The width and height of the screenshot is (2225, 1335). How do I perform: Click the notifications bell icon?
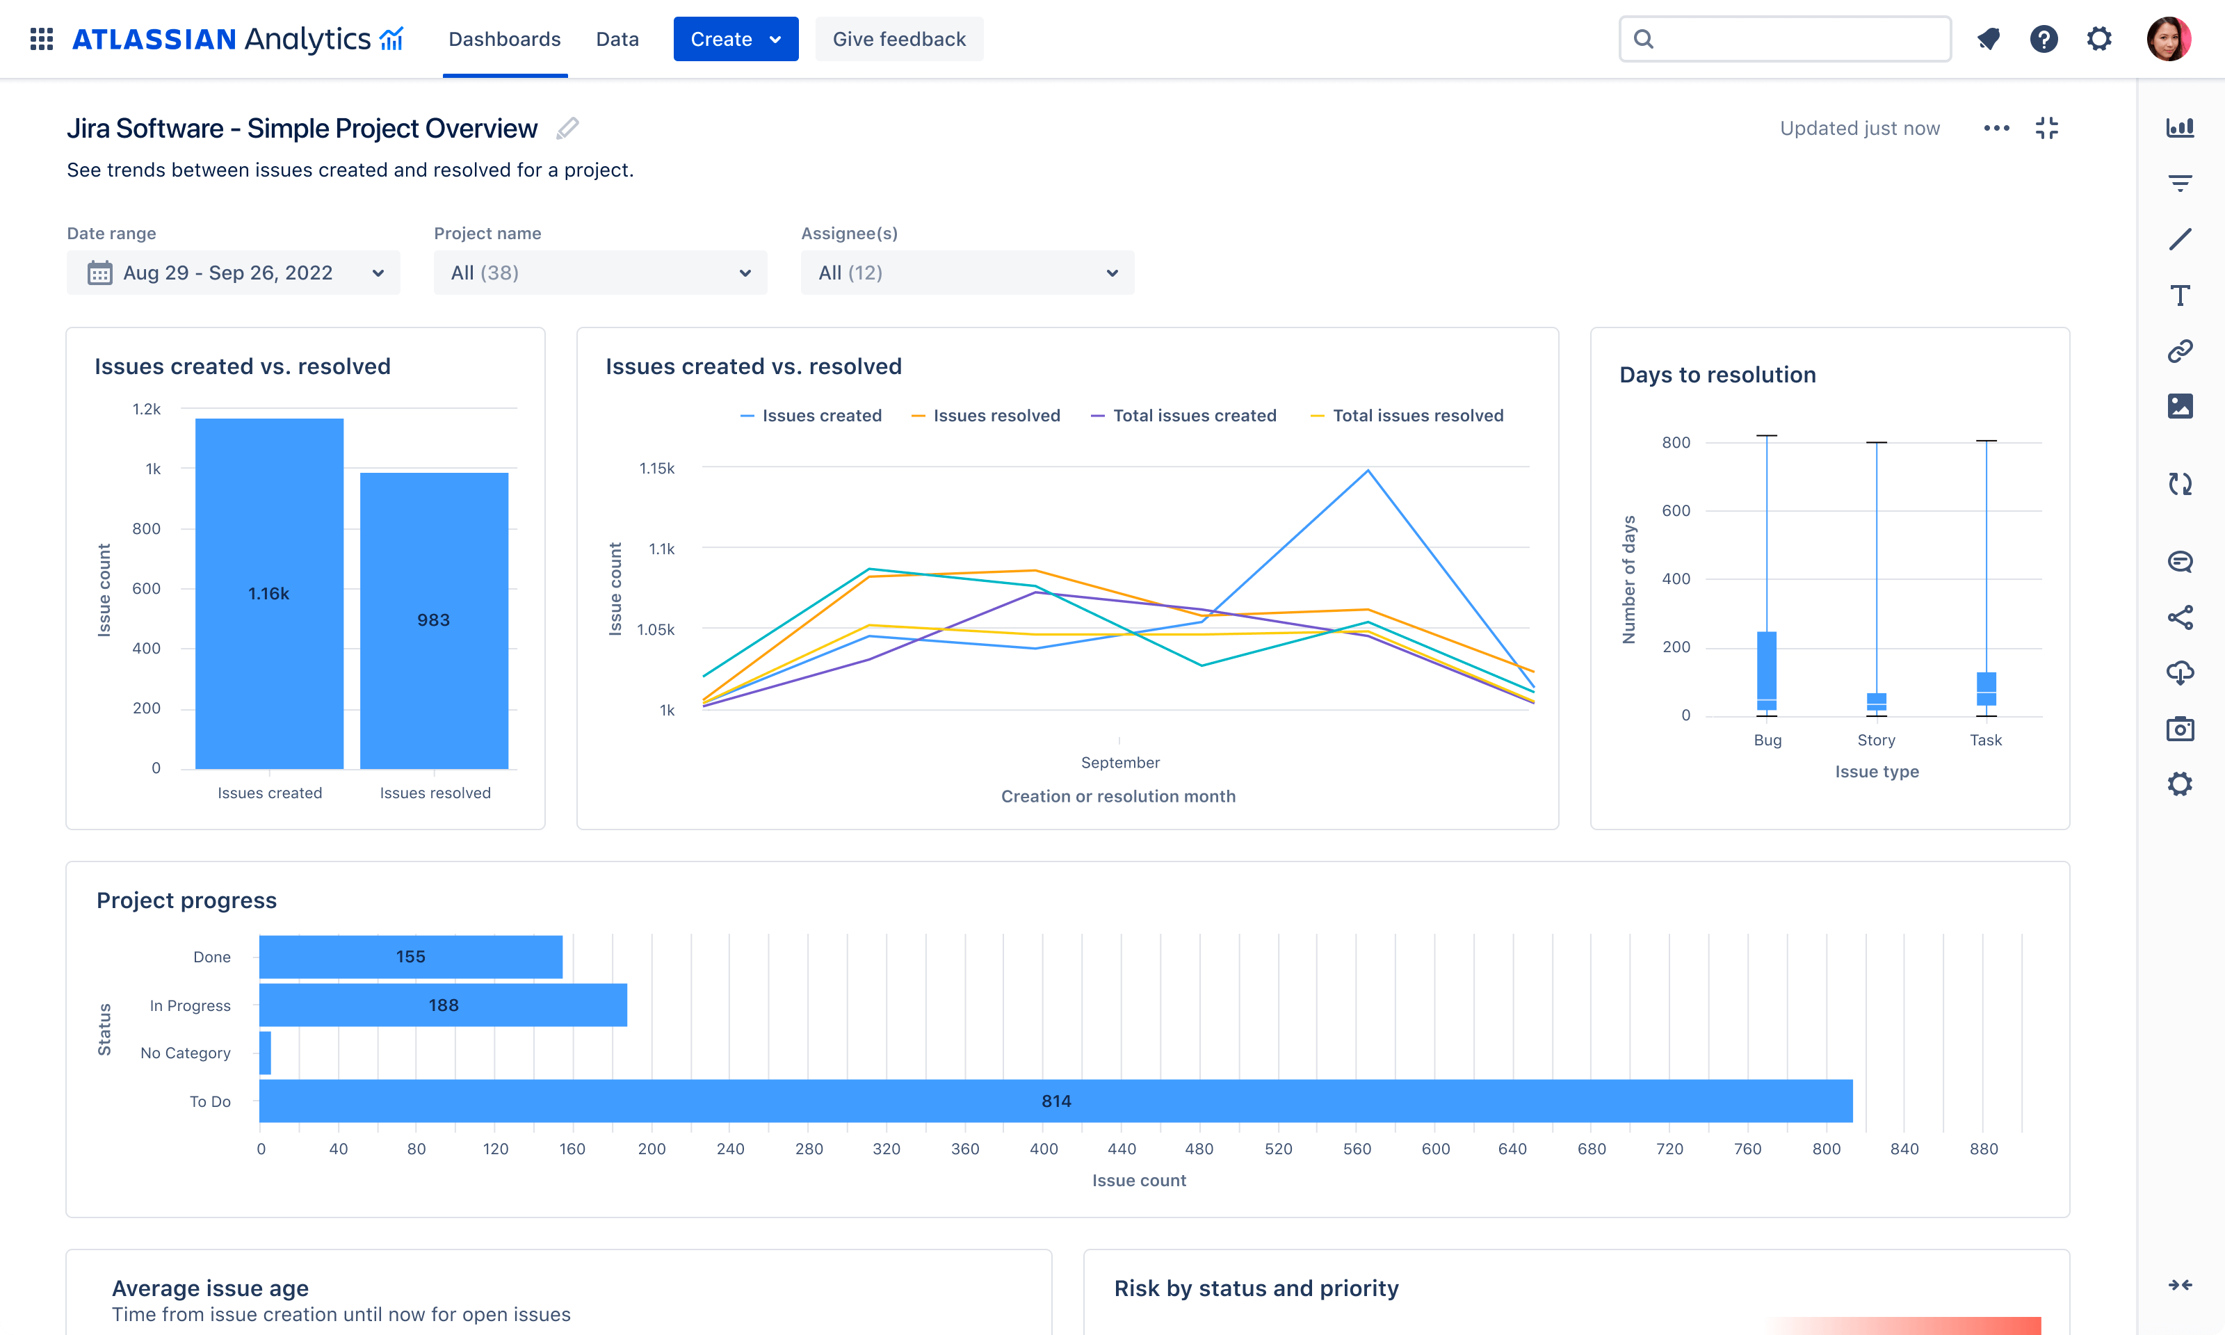[x=1987, y=38]
